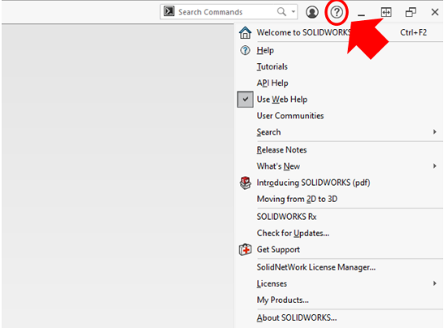Screen dimensions: 444x328
Task: Click inside the Search Commands input field
Action: [225, 12]
